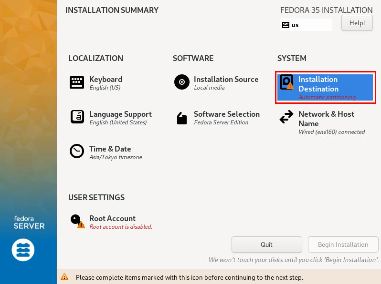This screenshot has height=284, width=381.
Task: Open the Root Account label
Action: click(112, 218)
